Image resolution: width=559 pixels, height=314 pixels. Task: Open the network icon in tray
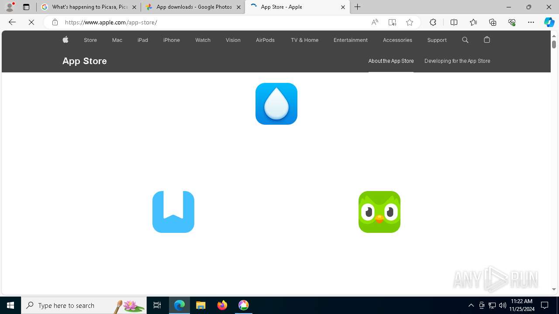click(x=492, y=305)
